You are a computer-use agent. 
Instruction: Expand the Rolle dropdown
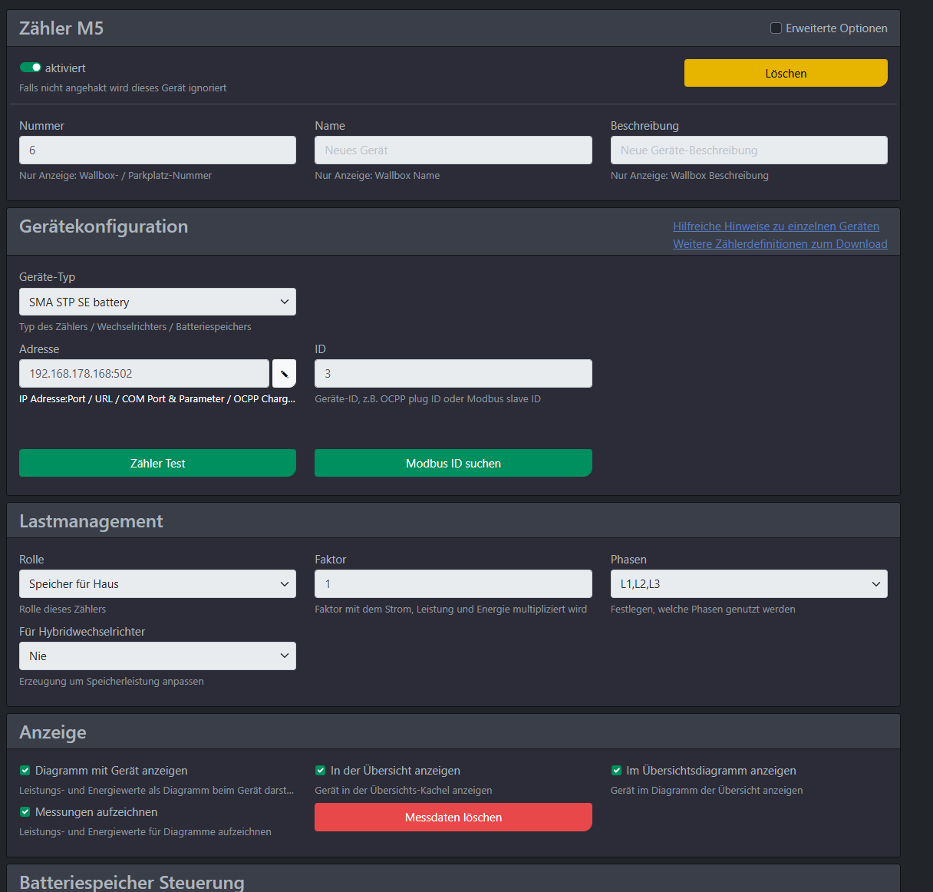157,584
